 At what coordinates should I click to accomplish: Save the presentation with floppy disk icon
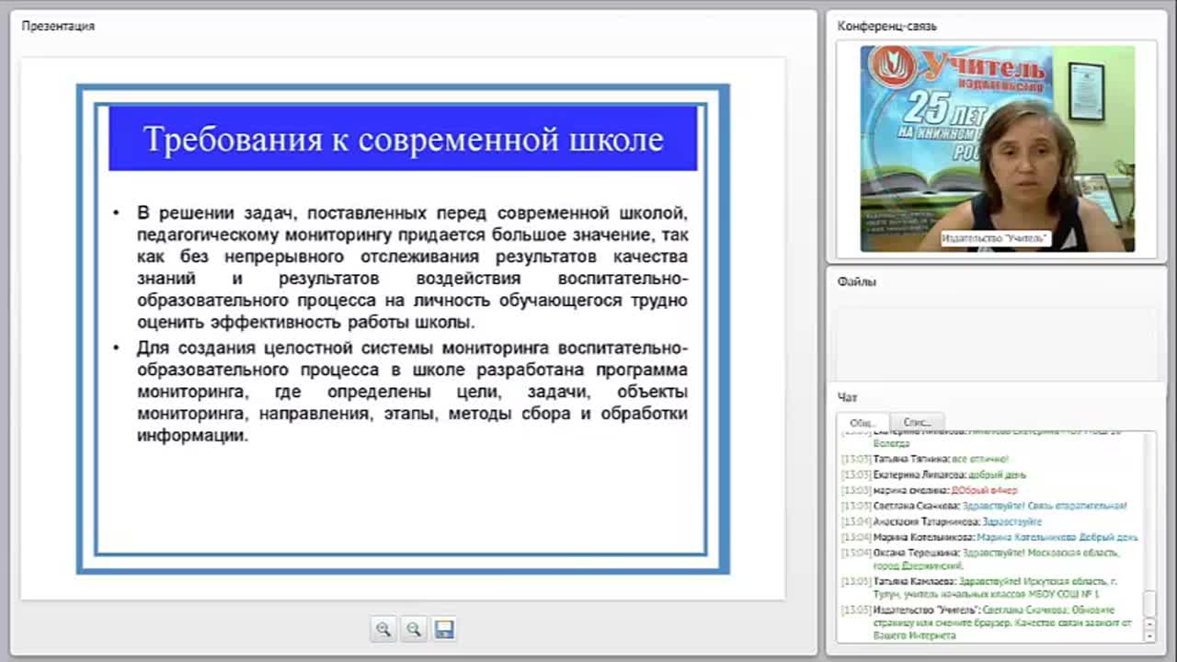(444, 629)
